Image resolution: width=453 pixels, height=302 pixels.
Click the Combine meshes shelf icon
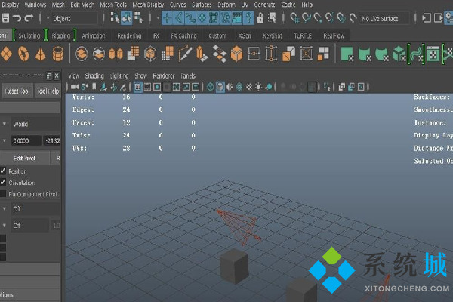tap(81, 54)
